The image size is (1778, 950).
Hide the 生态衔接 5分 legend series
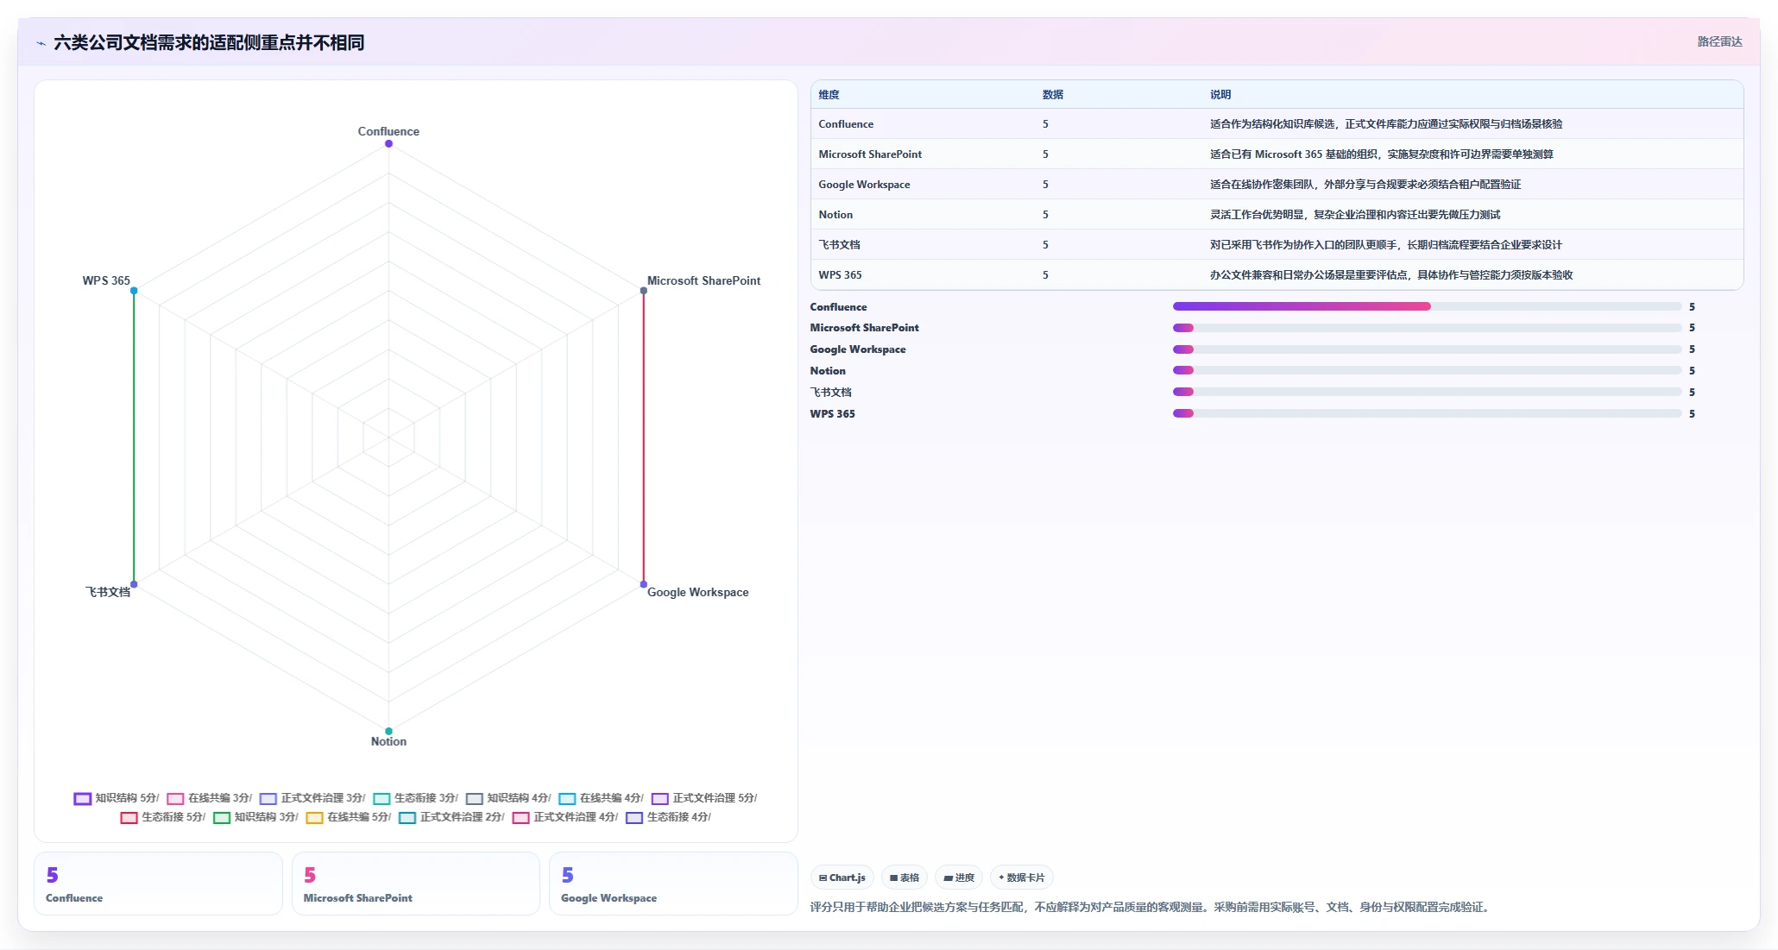[162, 817]
